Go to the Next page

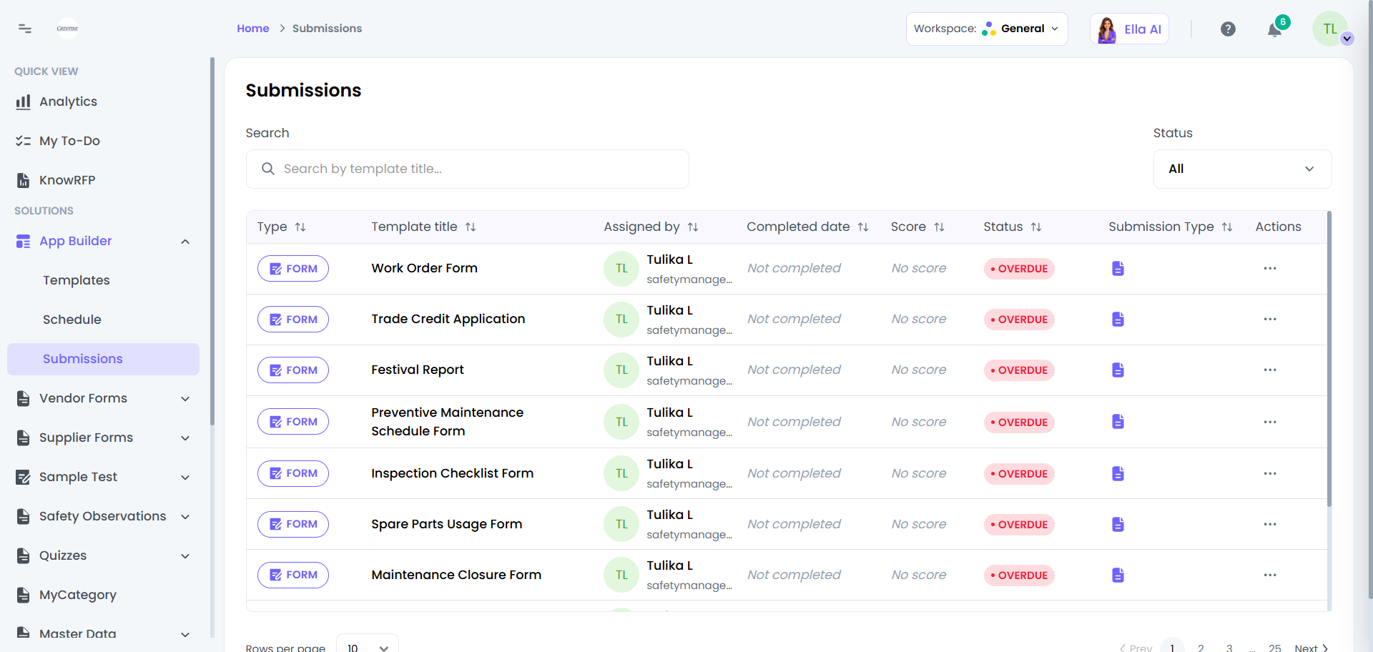[x=1311, y=648]
